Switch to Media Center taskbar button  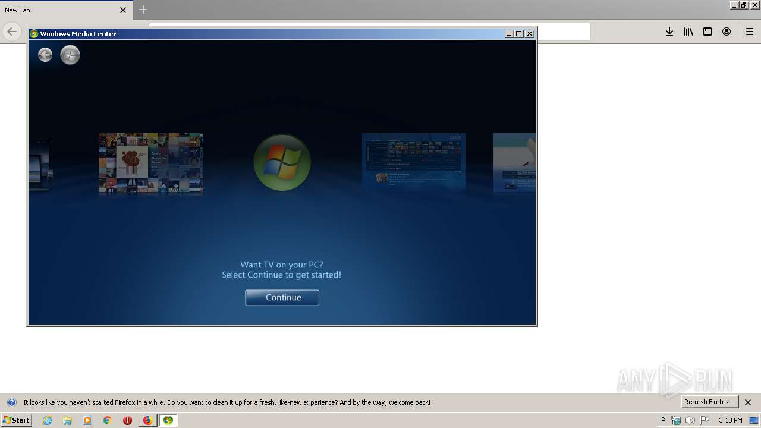168,420
